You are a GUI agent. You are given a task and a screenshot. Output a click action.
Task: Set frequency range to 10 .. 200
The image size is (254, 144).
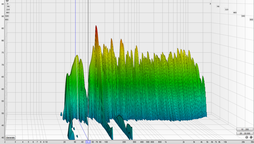click(x=245, y=130)
